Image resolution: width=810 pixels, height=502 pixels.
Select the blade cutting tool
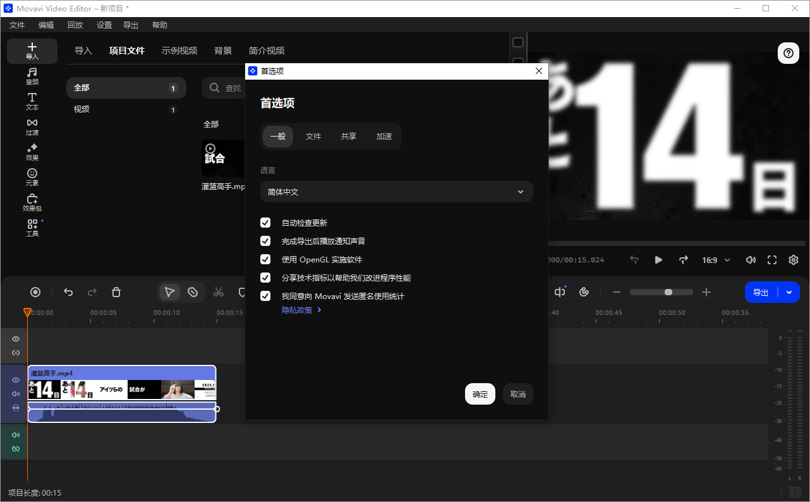(193, 292)
